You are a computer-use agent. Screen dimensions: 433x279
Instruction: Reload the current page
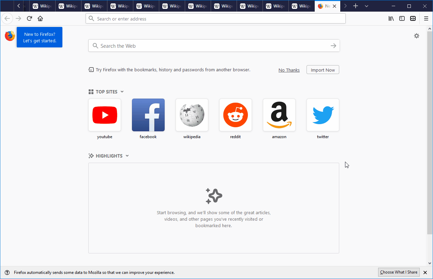pos(29,18)
